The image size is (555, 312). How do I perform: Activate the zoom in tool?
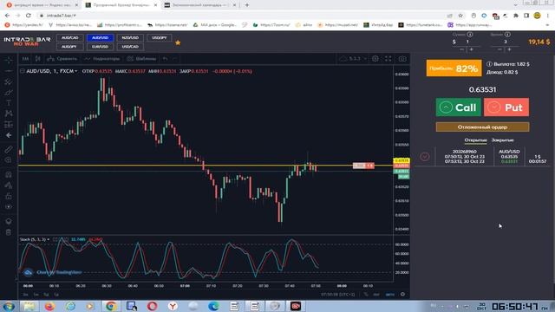tap(9, 160)
